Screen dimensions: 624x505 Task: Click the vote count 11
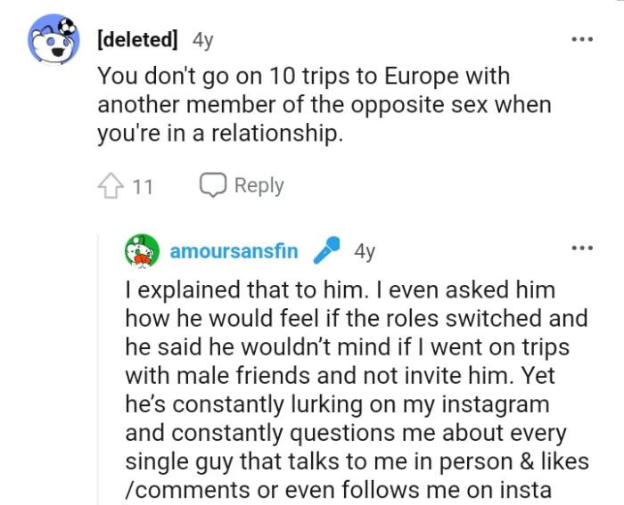(143, 186)
